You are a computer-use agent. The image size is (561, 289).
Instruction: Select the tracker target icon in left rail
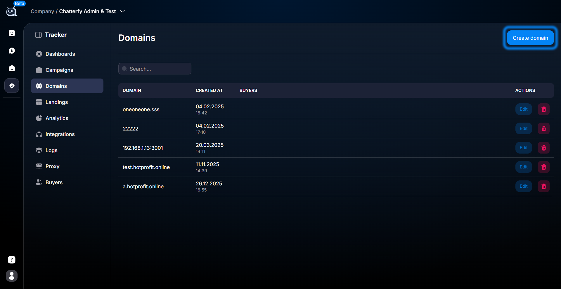[x=12, y=86]
